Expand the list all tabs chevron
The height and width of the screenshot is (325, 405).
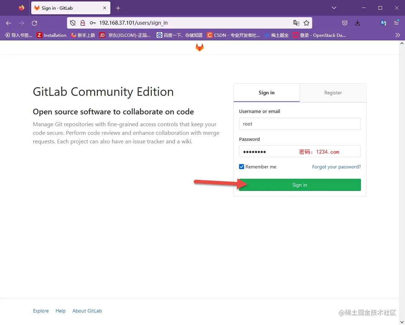[x=334, y=8]
